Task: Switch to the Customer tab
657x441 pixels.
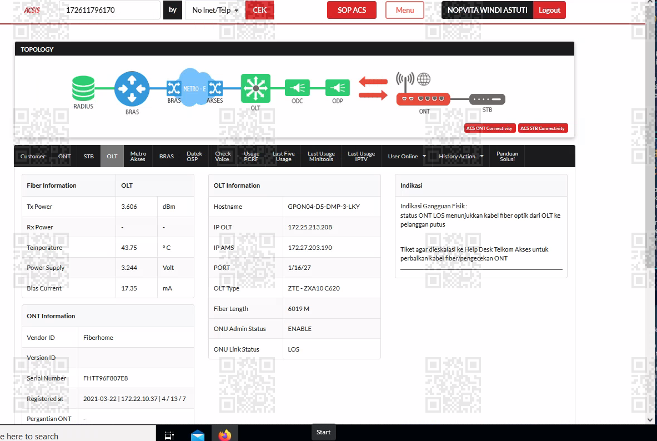Action: tap(33, 157)
